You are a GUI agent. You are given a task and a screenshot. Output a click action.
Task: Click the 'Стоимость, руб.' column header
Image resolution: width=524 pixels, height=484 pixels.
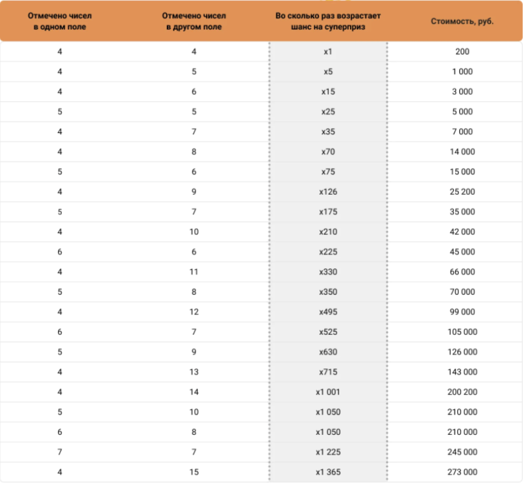click(x=462, y=22)
